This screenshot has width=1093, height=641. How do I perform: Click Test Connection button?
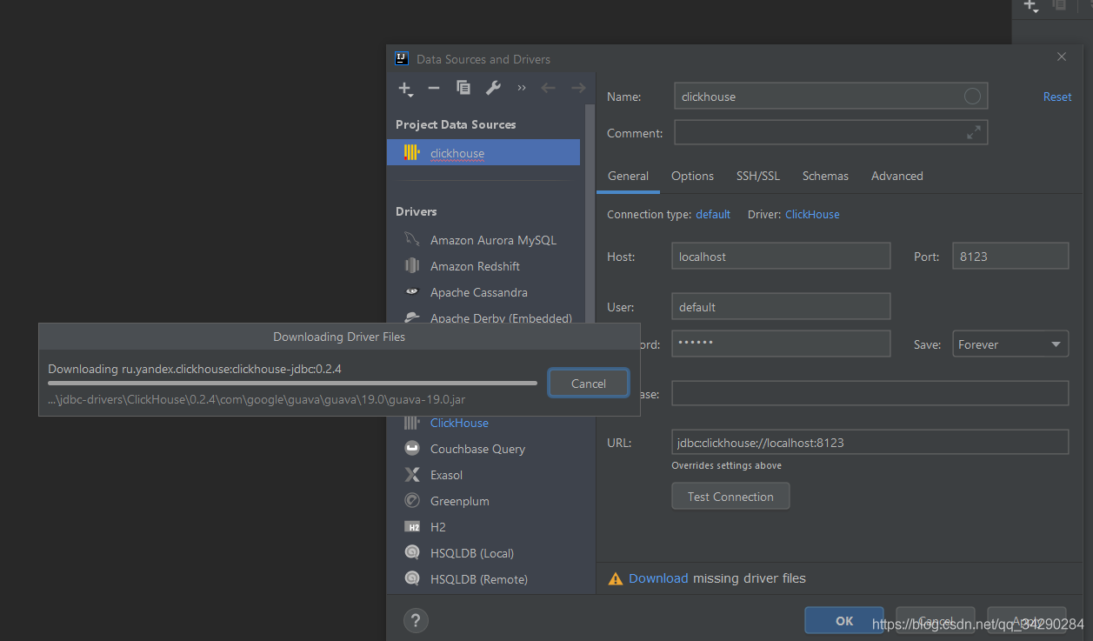(730, 497)
